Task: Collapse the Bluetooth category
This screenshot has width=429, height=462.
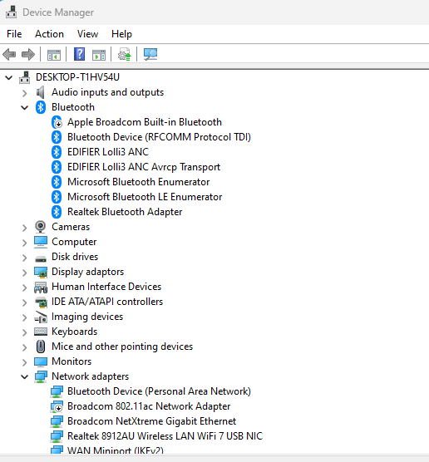Action: [24, 107]
